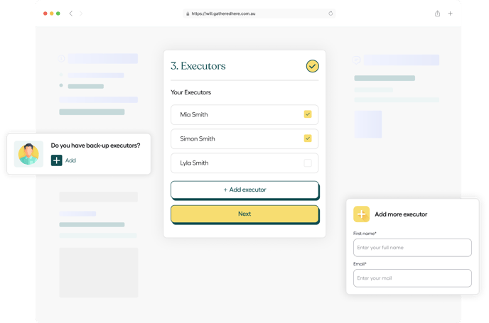
Task: Click the green plus Add icon
Action: point(57,160)
